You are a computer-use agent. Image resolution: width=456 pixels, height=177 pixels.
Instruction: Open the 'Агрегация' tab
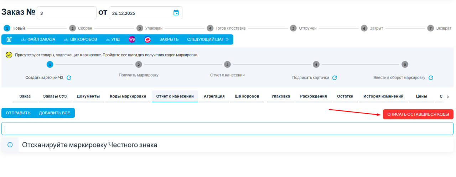pyautogui.click(x=214, y=96)
